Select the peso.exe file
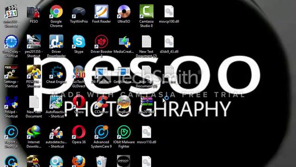The height and width of the screenshot is (167, 296). click(x=169, y=72)
